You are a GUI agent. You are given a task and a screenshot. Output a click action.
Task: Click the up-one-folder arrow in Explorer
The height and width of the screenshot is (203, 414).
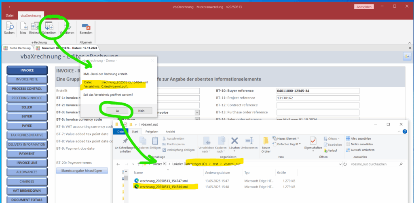tap(139, 164)
